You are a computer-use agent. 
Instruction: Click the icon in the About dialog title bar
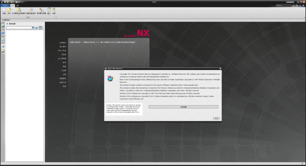point(106,68)
